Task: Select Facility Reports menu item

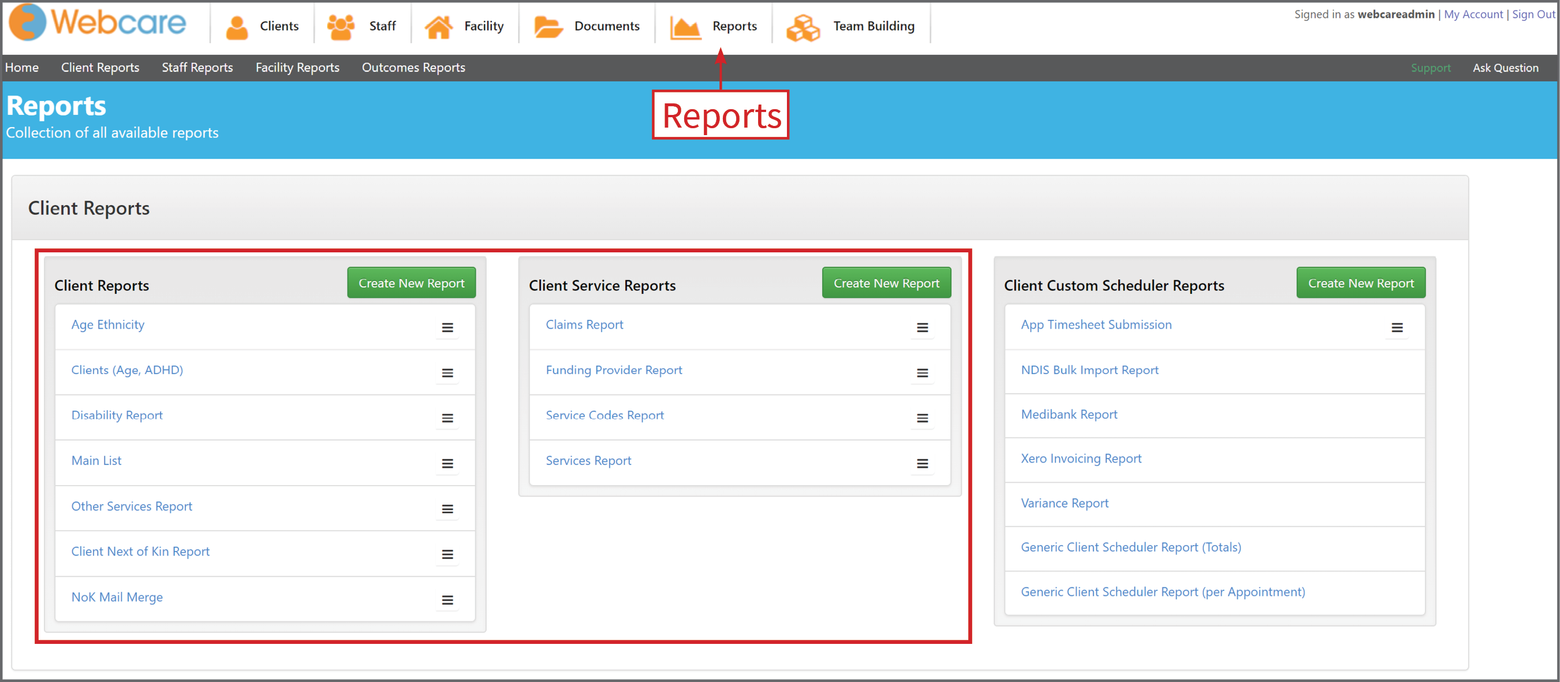Action: tap(297, 67)
